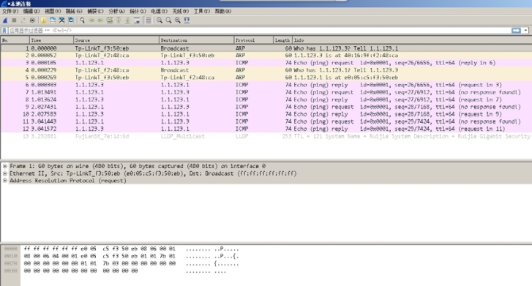Apply display filter with blue arrow

click(x=516, y=31)
